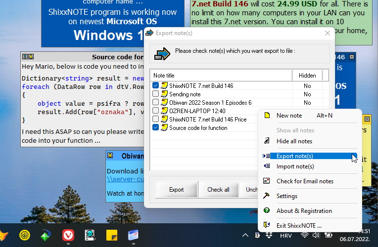Click the Settings hammer icon

(x=267, y=195)
